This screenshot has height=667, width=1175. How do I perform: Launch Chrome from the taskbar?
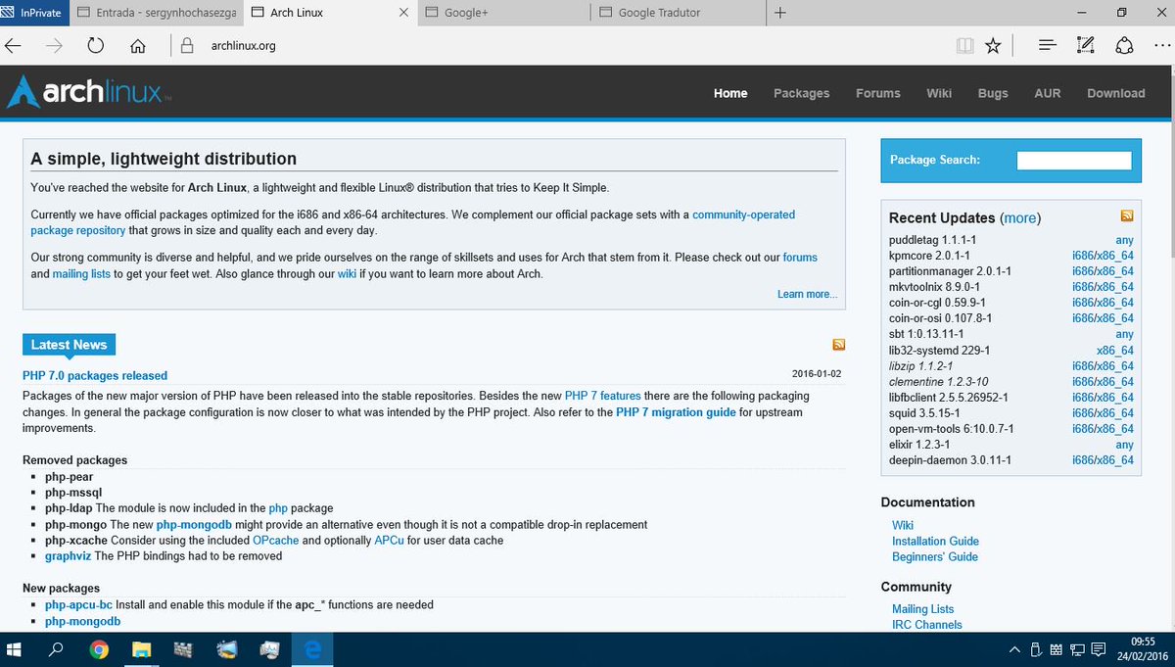(x=99, y=649)
